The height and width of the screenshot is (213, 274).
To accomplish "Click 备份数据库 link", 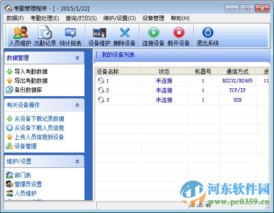I will [x=28, y=90].
